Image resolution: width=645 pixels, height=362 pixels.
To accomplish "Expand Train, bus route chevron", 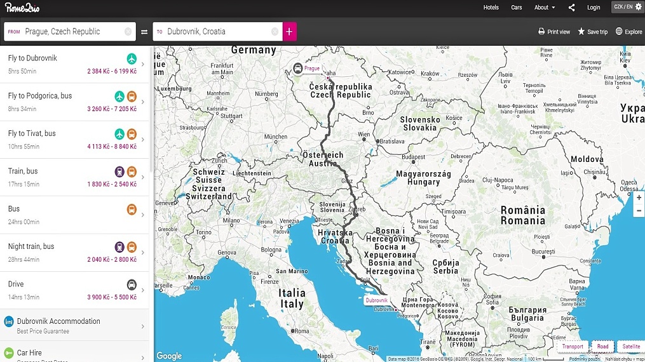I will (143, 177).
